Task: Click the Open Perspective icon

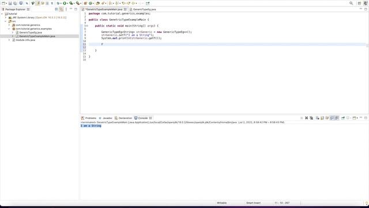Action: [359, 3]
